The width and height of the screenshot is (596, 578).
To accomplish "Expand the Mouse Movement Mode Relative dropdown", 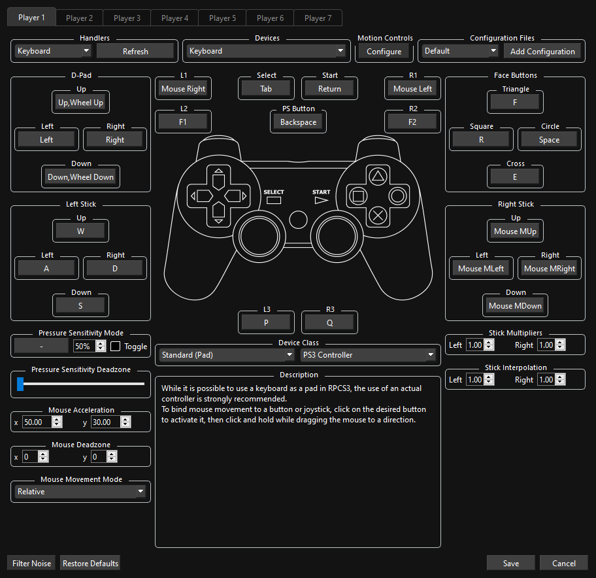I will click(80, 491).
